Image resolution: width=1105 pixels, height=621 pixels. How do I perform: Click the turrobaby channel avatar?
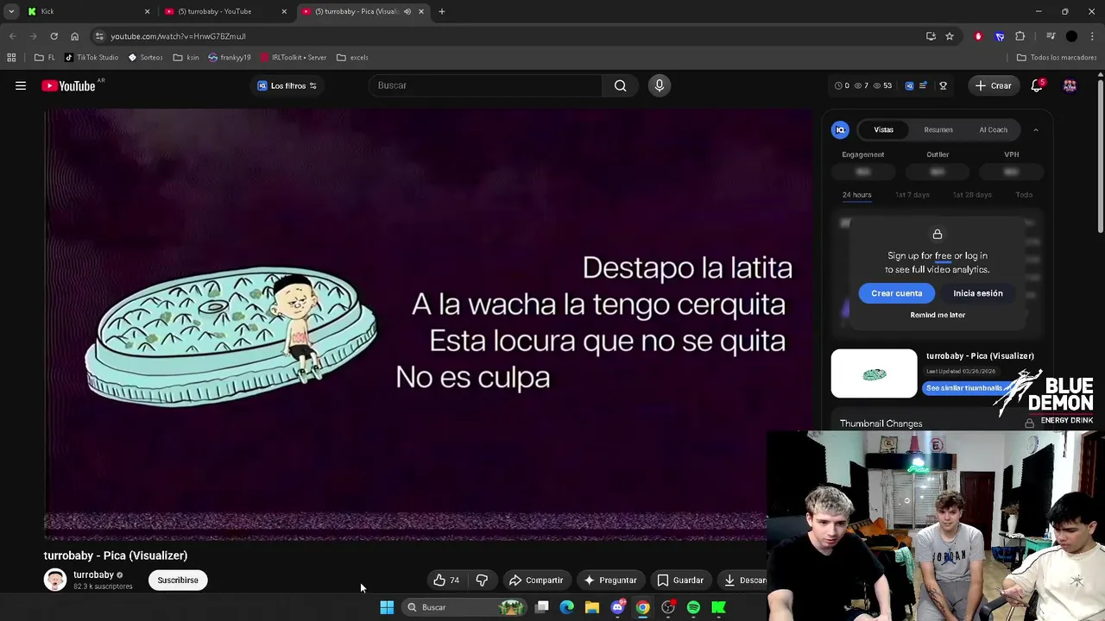(55, 580)
